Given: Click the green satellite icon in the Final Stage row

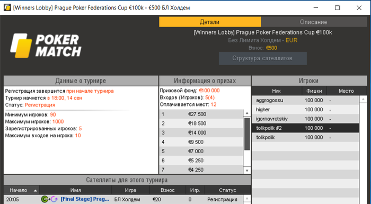Looking at the screenshot, I should [x=45, y=199].
